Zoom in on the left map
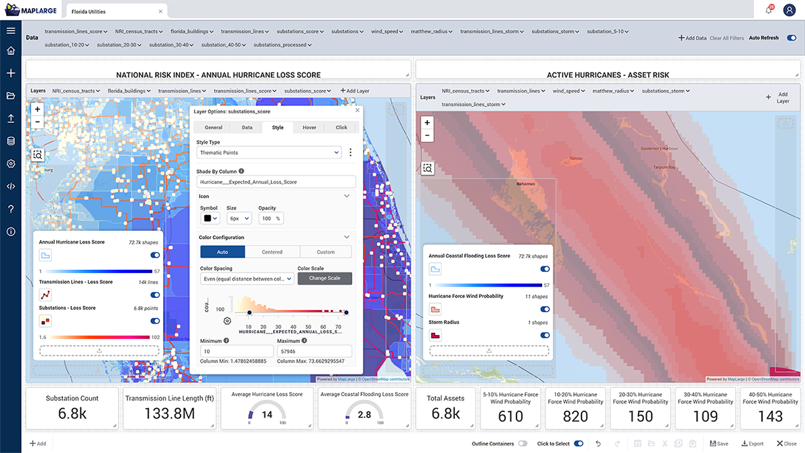This screenshot has width=805, height=453. (37, 108)
